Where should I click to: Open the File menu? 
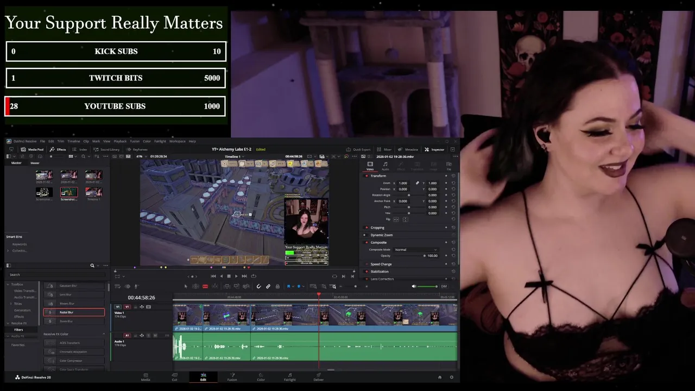42,141
